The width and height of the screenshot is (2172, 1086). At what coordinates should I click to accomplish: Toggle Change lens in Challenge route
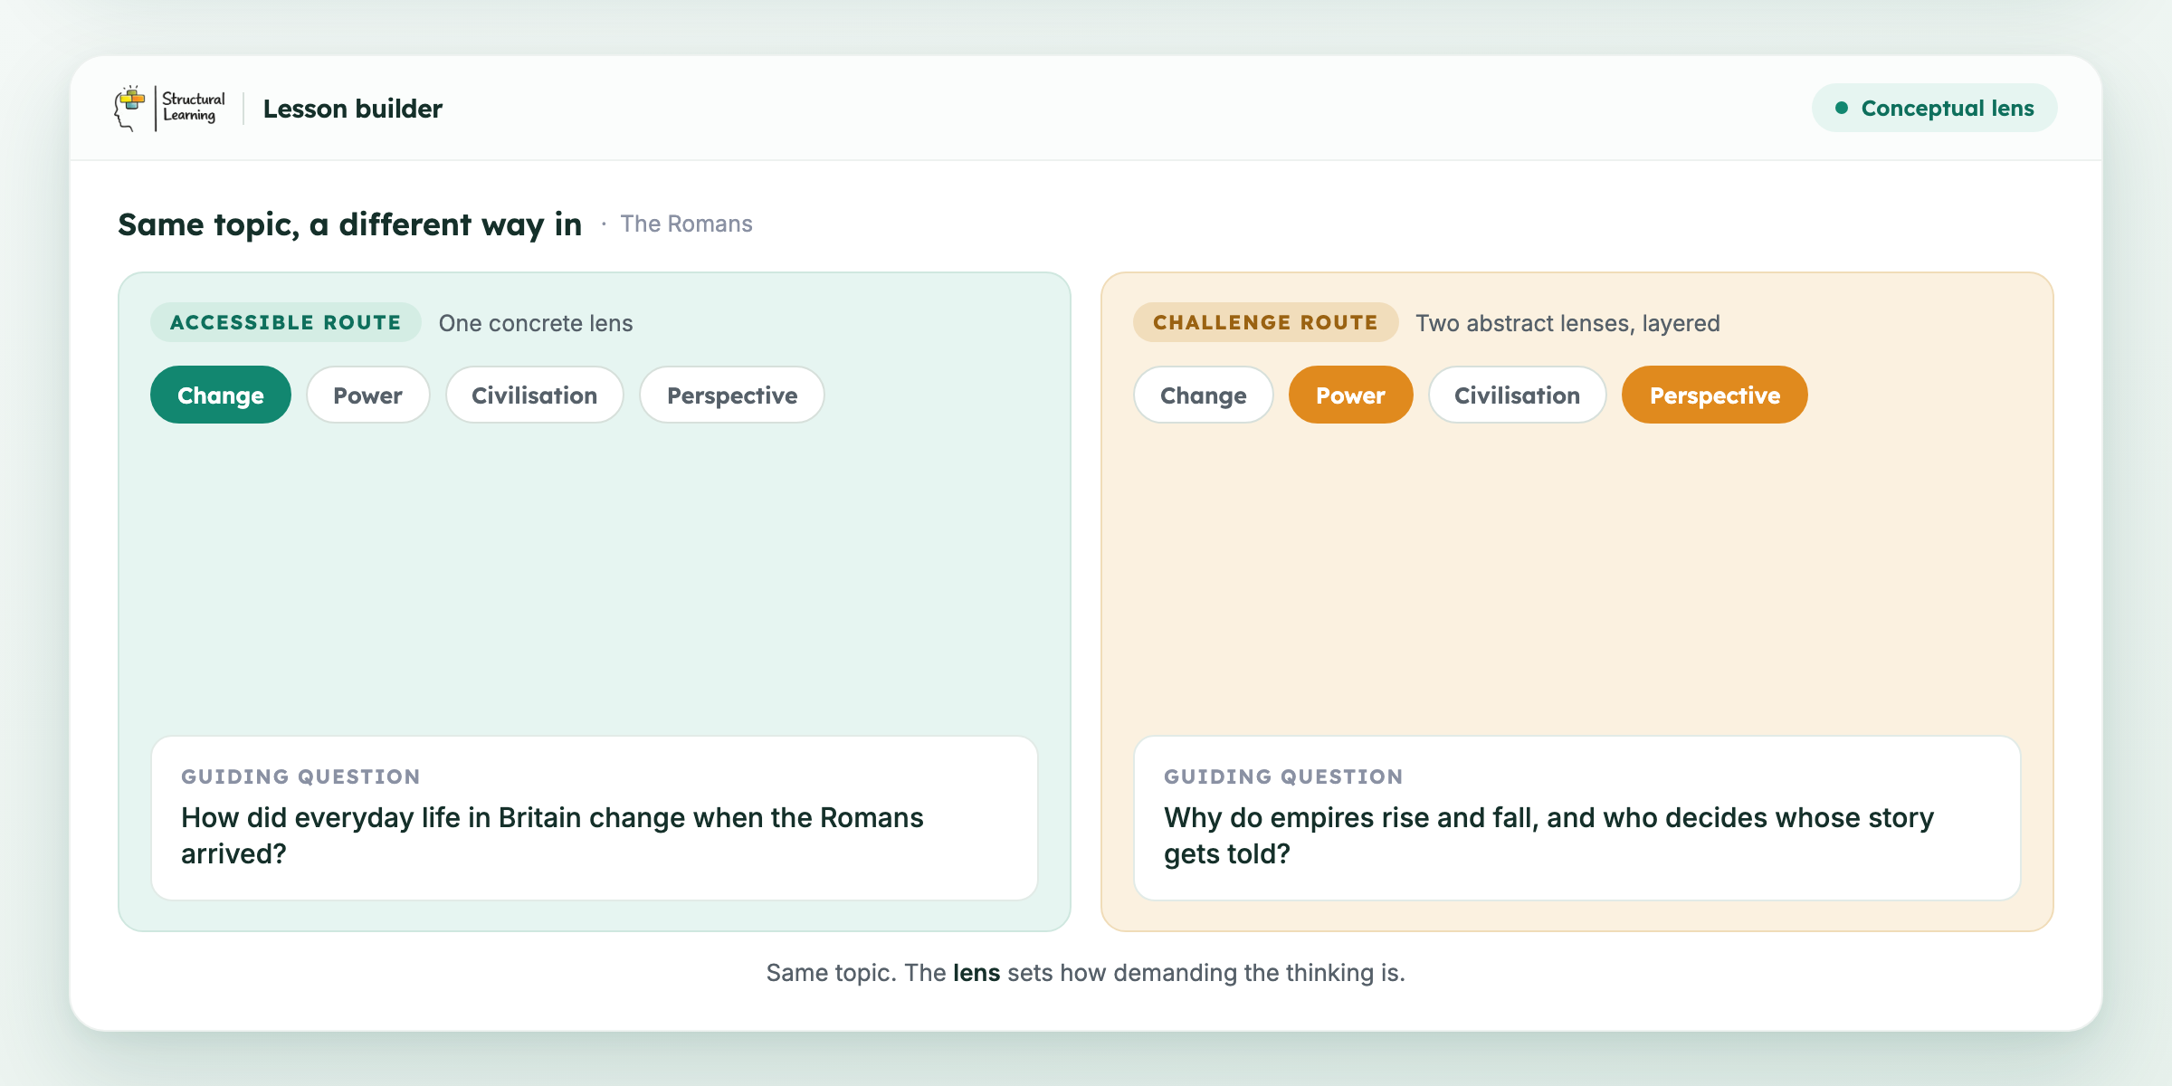pyautogui.click(x=1204, y=395)
